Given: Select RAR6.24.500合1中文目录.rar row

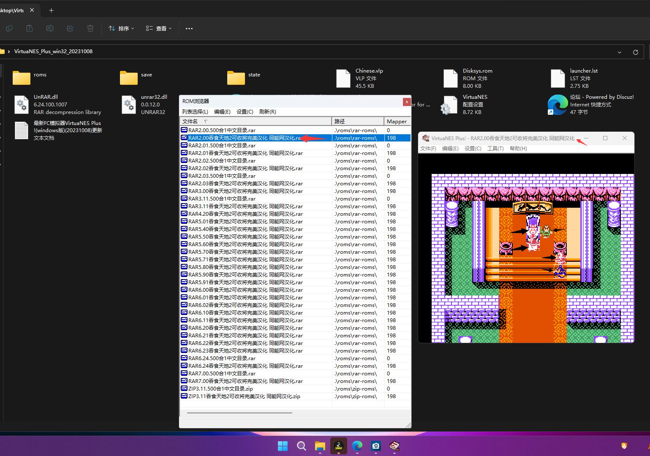Looking at the screenshot, I should click(x=295, y=358).
